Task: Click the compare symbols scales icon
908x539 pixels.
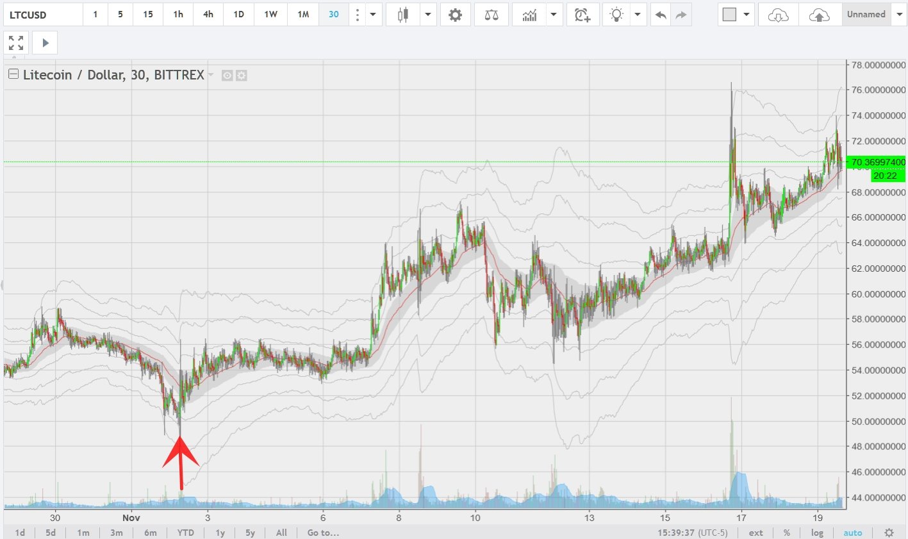Action: click(x=491, y=14)
